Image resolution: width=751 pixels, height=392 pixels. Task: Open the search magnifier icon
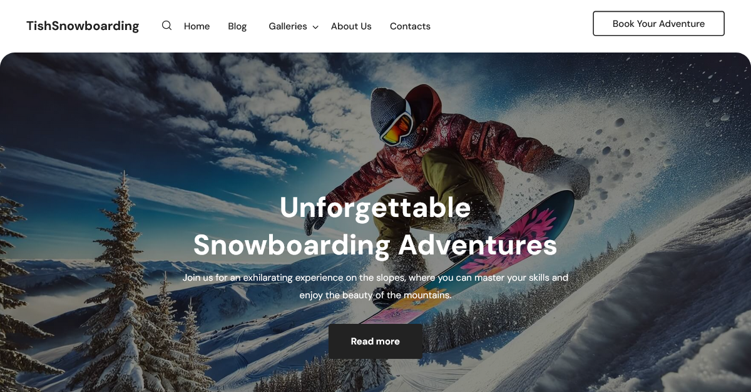click(166, 26)
